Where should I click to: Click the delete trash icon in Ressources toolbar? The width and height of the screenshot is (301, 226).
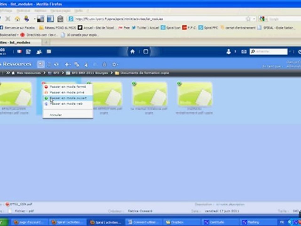105,65
